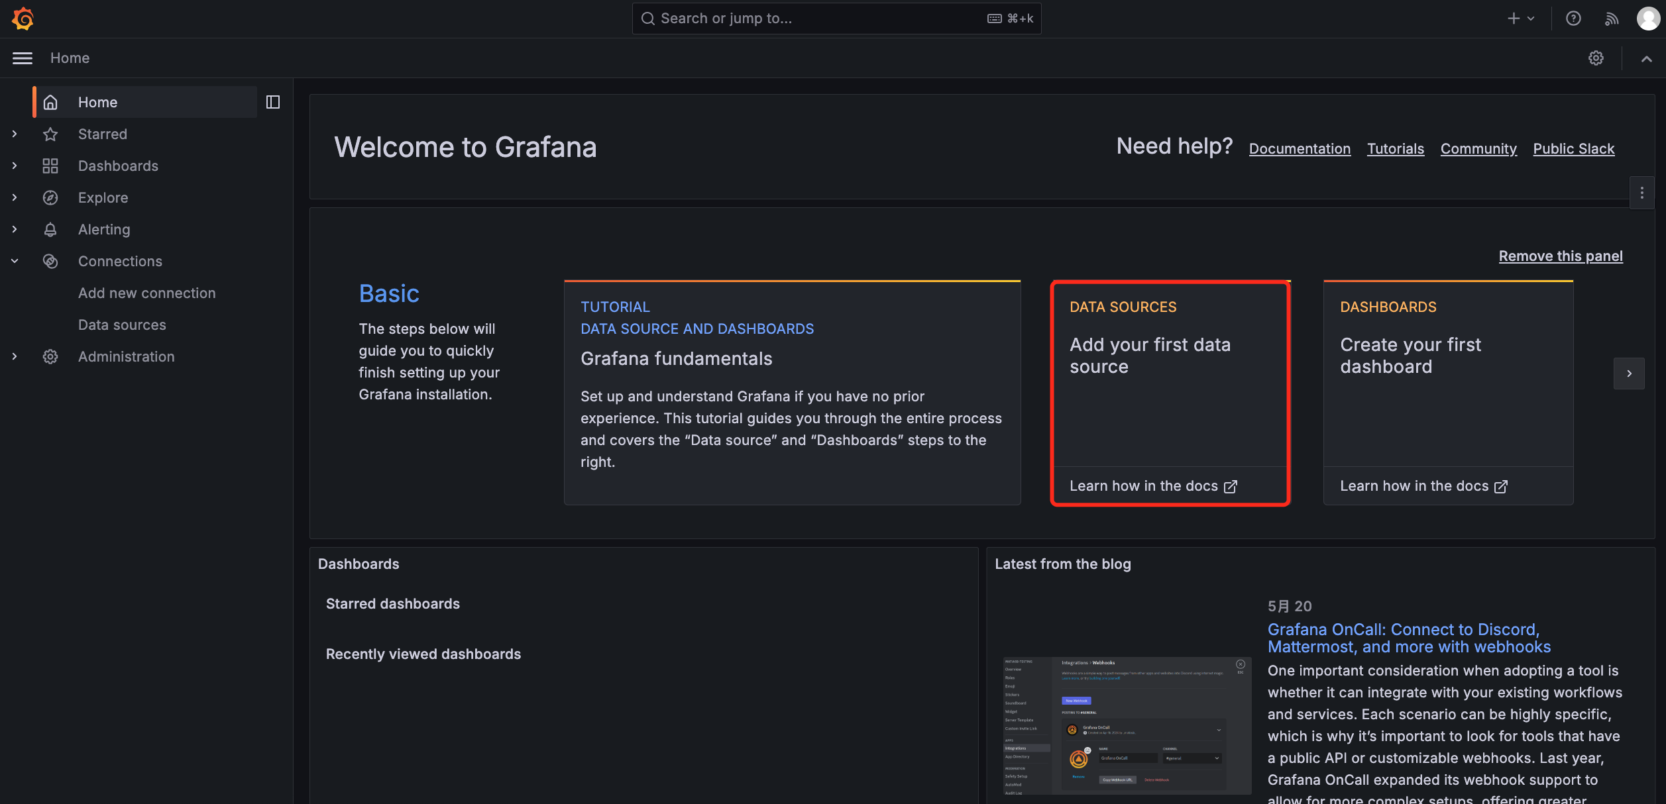Open the Documentation link
The image size is (1666, 804).
[1300, 148]
